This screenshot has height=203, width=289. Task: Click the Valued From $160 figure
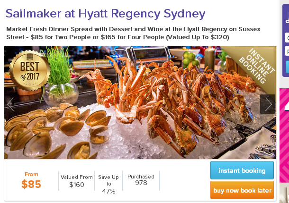[77, 181]
